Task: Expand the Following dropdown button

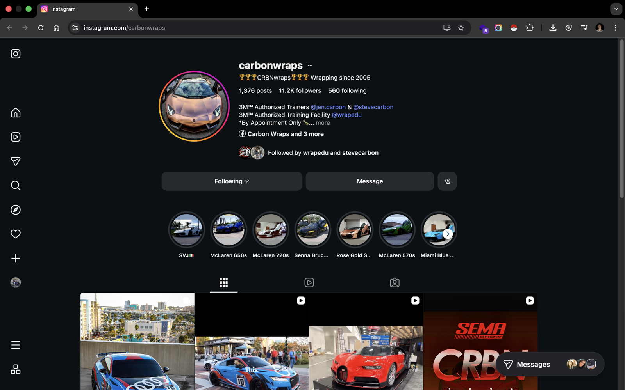Action: (232, 181)
